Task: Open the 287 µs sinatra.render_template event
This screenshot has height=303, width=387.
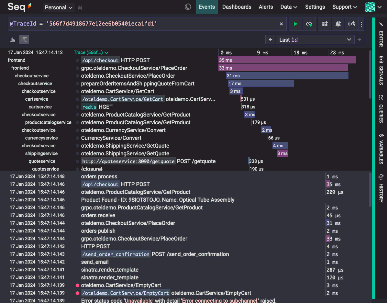Action: (x=110, y=270)
